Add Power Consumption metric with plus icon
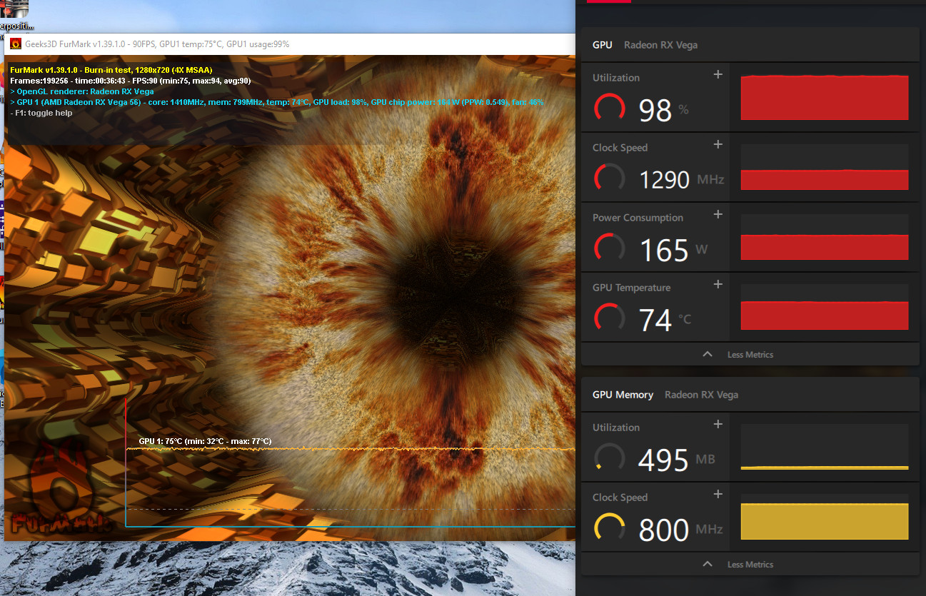926x596 pixels. [718, 214]
